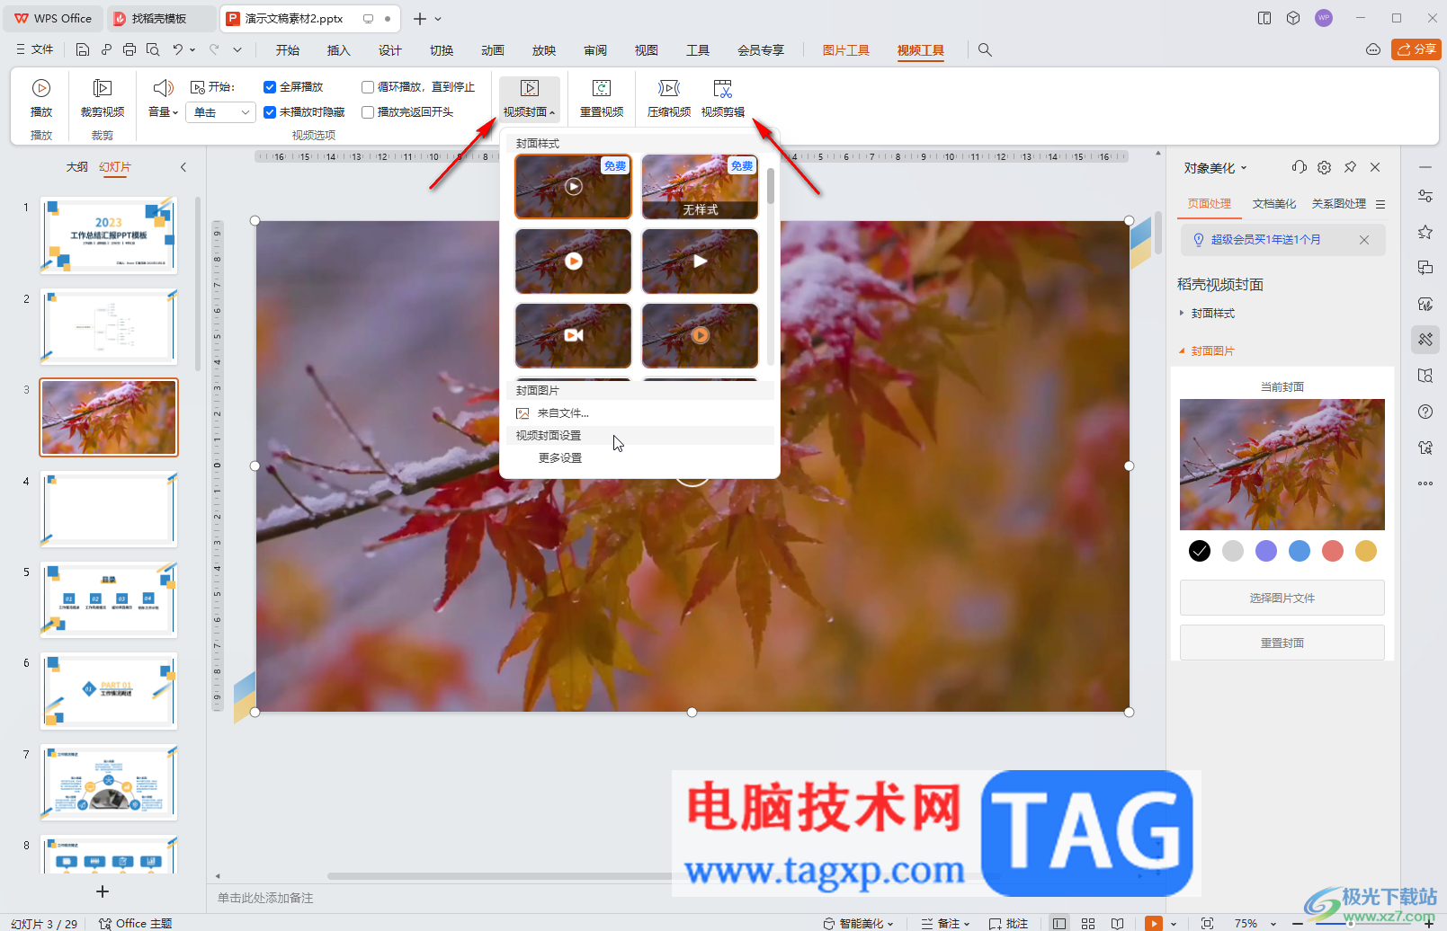Click the search magnifier in ribbon tabs
This screenshot has height=931, width=1447.
tap(985, 50)
